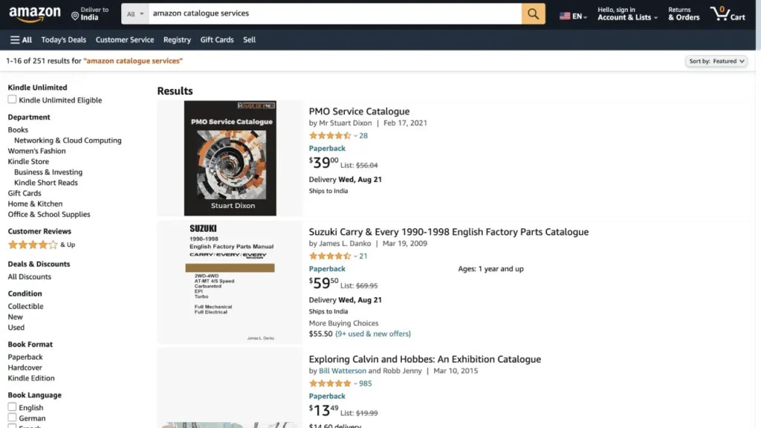Tick the German language checkbox

pyautogui.click(x=12, y=418)
